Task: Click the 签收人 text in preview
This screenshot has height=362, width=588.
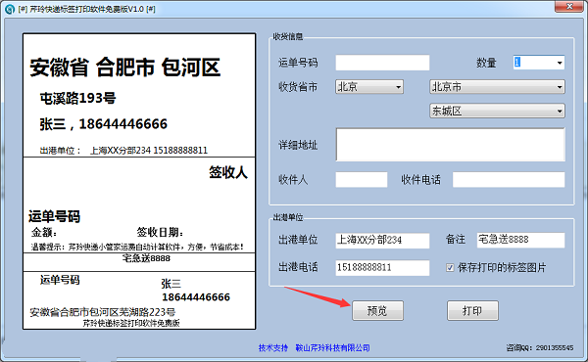Action: [x=228, y=172]
